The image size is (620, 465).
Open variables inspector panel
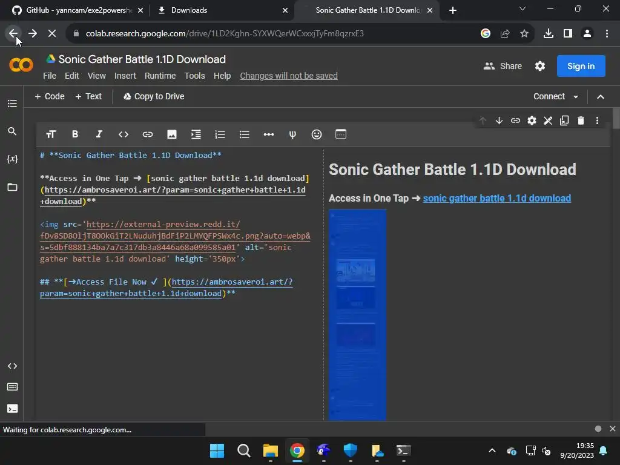(x=12, y=159)
